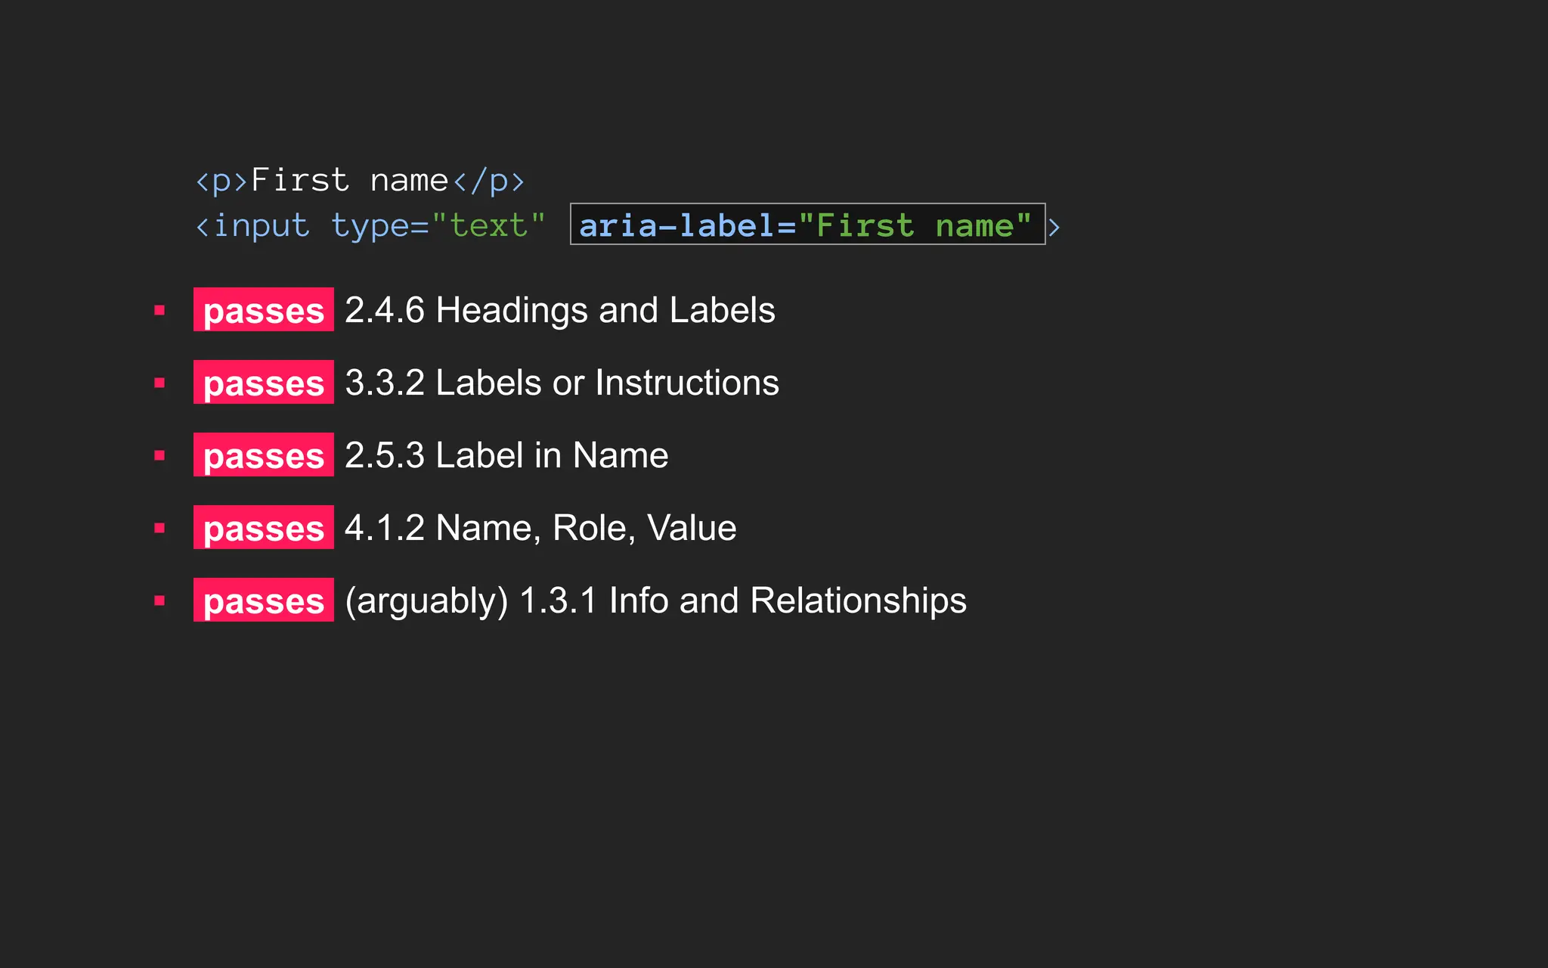Click the text '(arguably) 1.3.1 Info and Relationships'

(x=655, y=601)
